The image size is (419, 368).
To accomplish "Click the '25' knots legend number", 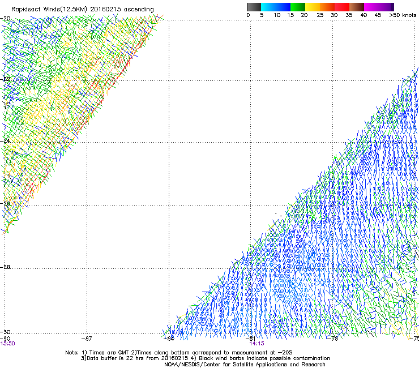I will point(320,15).
